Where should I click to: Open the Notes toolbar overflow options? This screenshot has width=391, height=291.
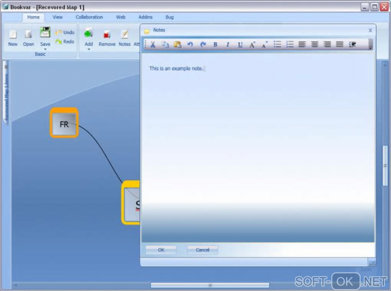point(371,44)
